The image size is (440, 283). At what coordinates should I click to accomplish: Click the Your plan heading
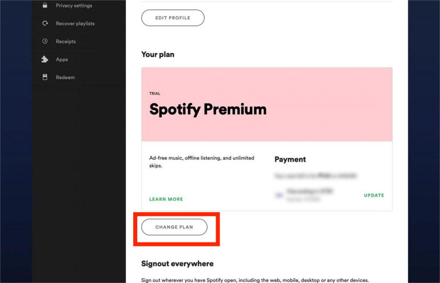(x=158, y=54)
